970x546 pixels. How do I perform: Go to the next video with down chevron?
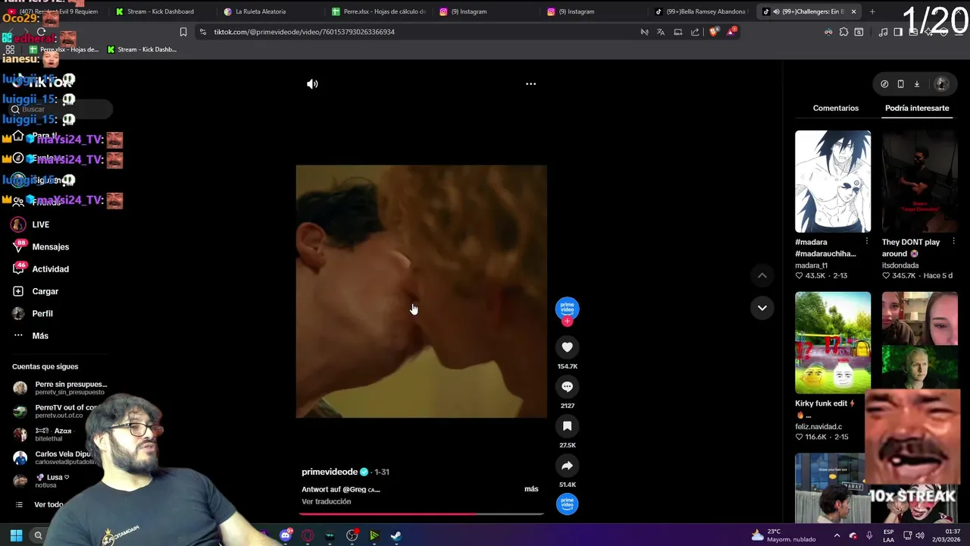click(762, 308)
